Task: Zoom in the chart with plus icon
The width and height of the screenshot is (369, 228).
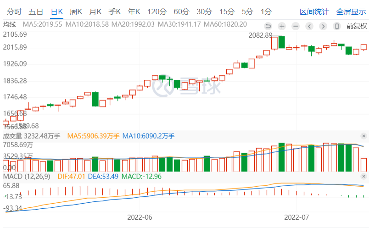Action: 282,26
